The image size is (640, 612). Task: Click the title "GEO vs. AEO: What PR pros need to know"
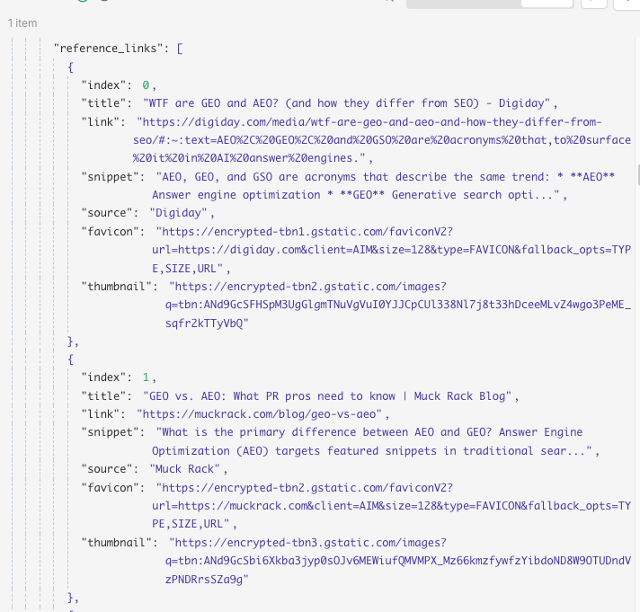(x=327, y=395)
